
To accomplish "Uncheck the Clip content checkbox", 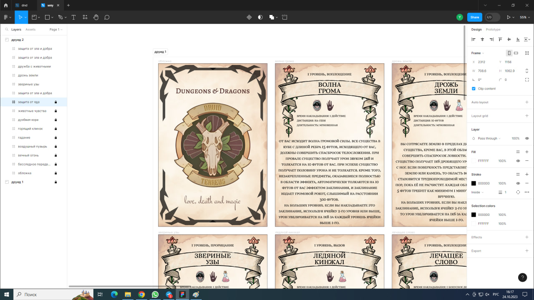I will [474, 88].
